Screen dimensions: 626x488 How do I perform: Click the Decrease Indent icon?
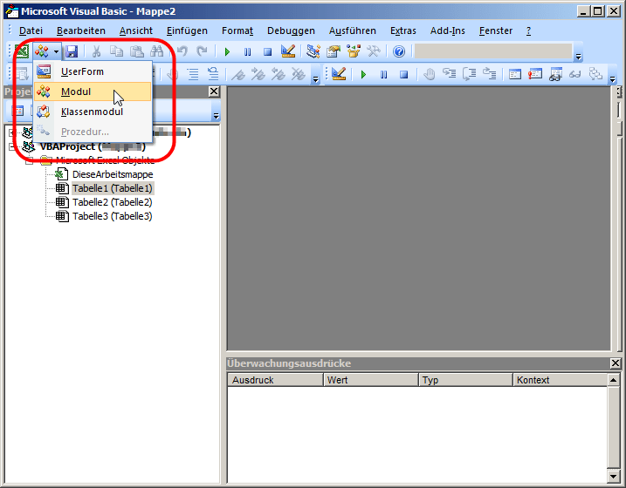213,74
